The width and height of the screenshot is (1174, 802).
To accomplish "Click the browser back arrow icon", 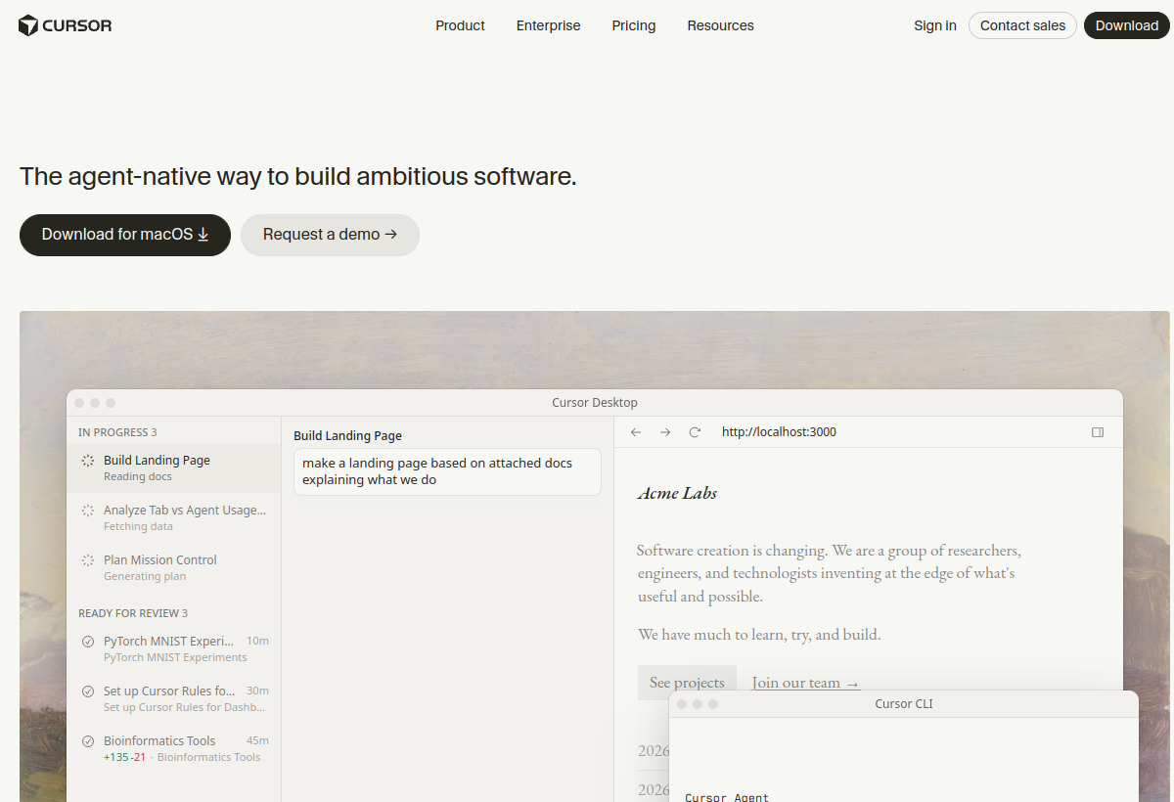I will (635, 432).
